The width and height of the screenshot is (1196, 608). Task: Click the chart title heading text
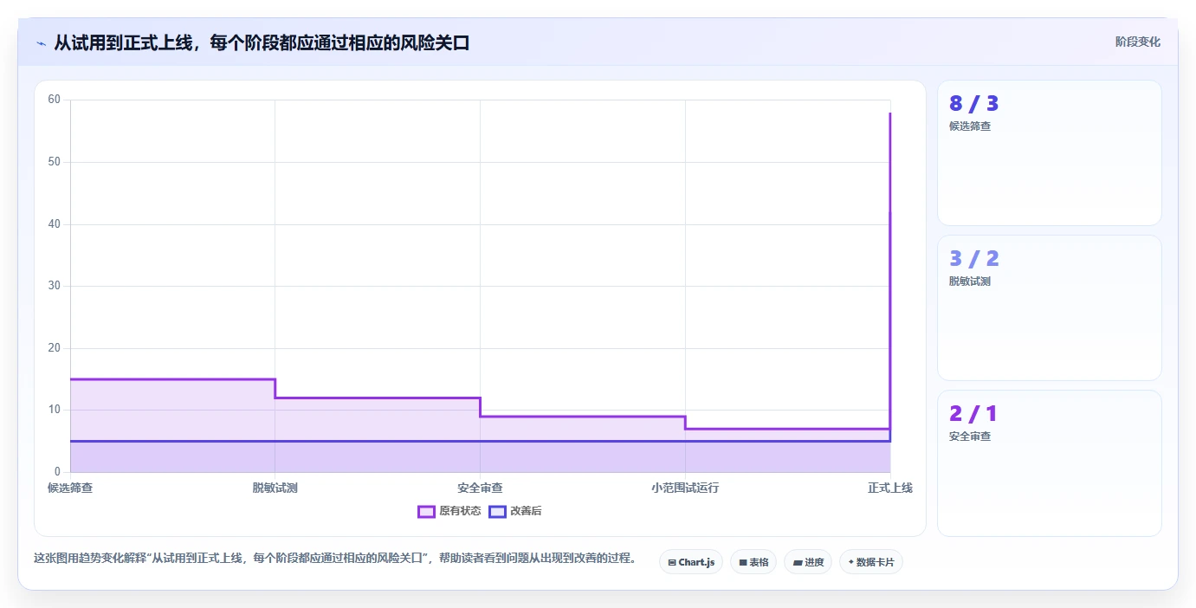pyautogui.click(x=262, y=42)
